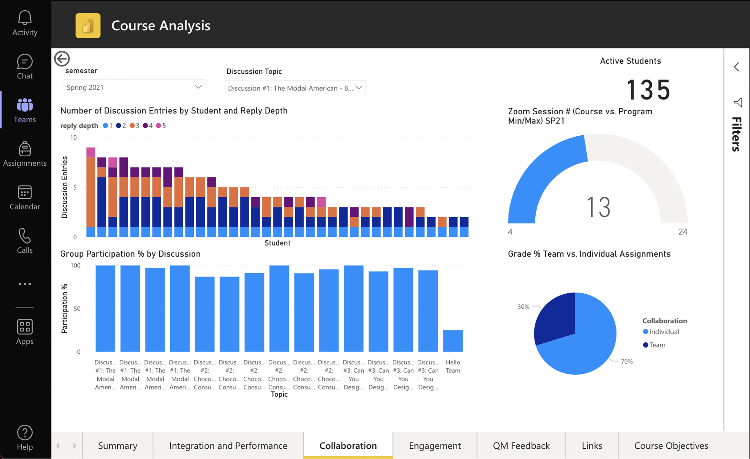Click the Active Students 135 card
This screenshot has width=750, height=459.
point(648,90)
